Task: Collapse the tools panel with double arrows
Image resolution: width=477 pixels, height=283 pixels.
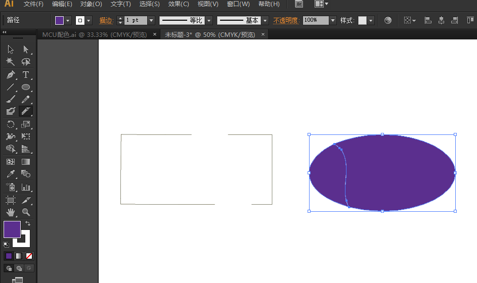Action: (4, 32)
